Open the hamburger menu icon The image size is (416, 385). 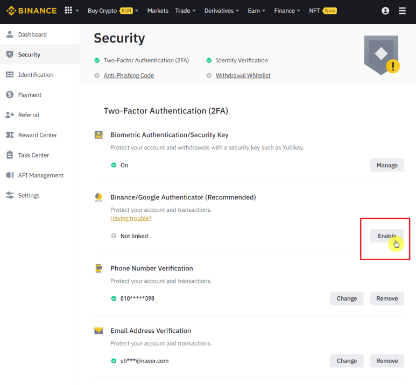point(402,11)
